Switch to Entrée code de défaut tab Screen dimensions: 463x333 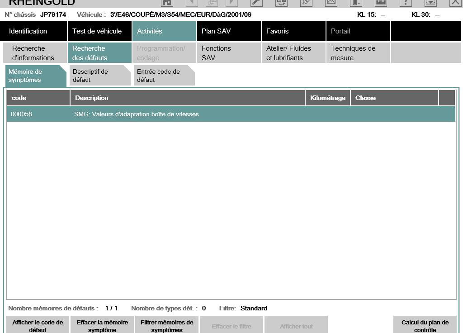164,76
